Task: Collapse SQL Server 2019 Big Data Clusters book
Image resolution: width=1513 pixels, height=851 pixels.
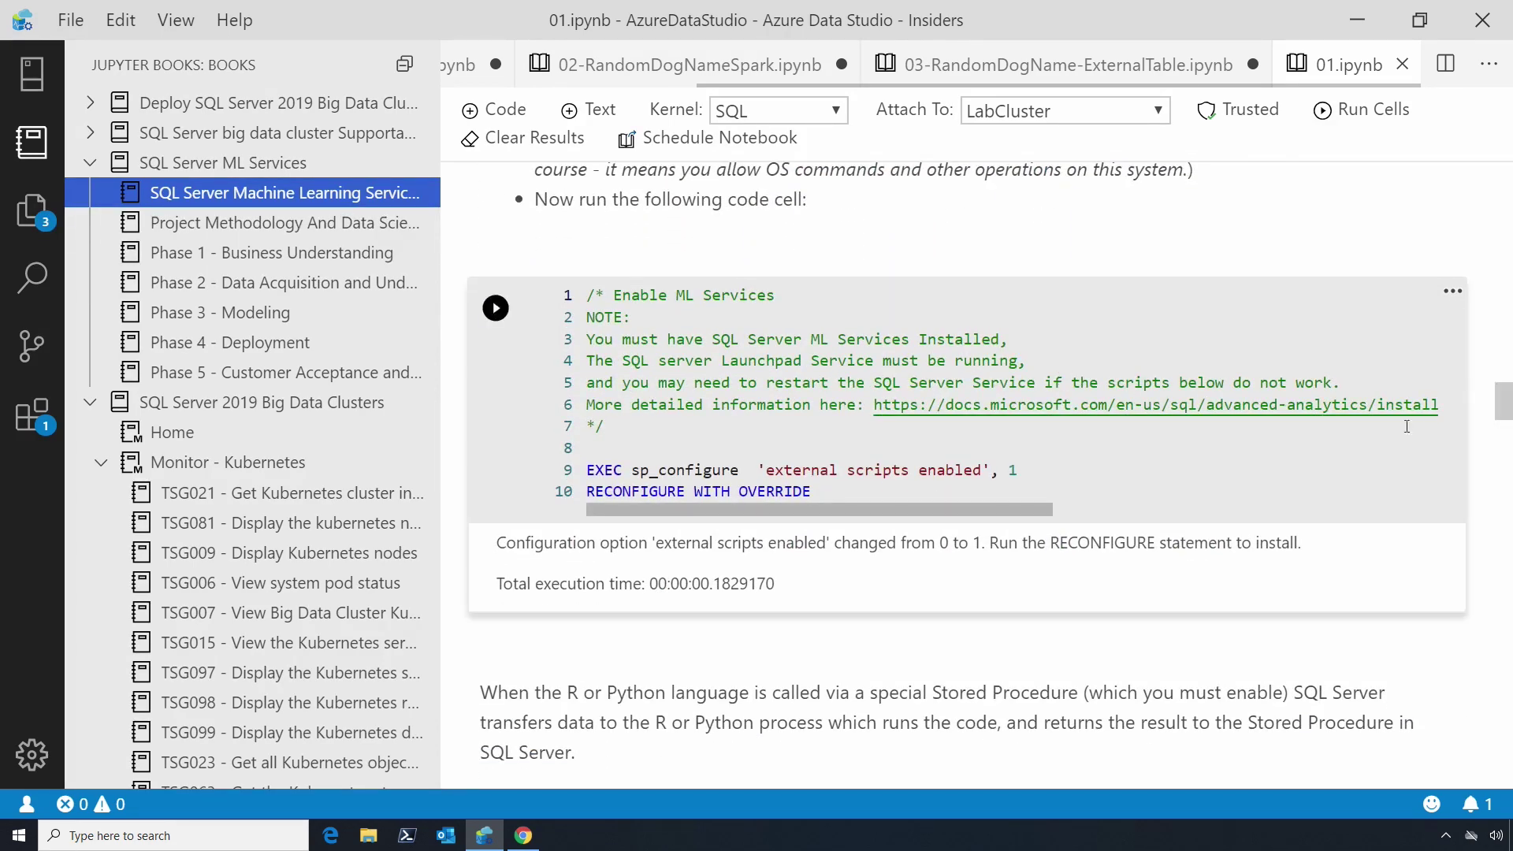Action: 90,402
